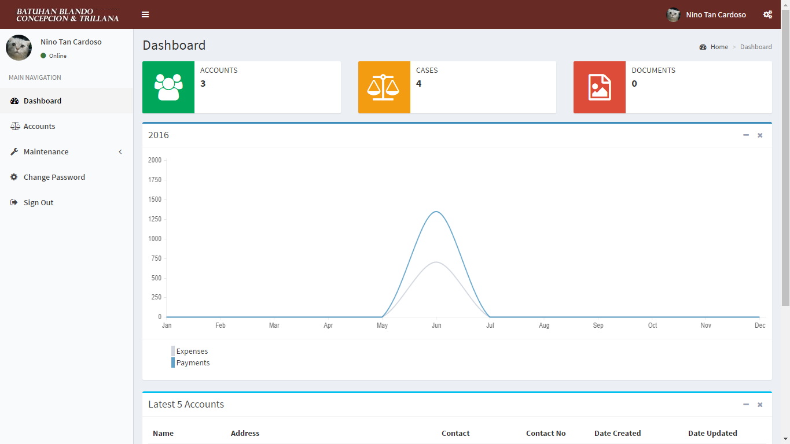Click the Dashboard breadcrumb text
The width and height of the screenshot is (790, 444).
pos(756,47)
